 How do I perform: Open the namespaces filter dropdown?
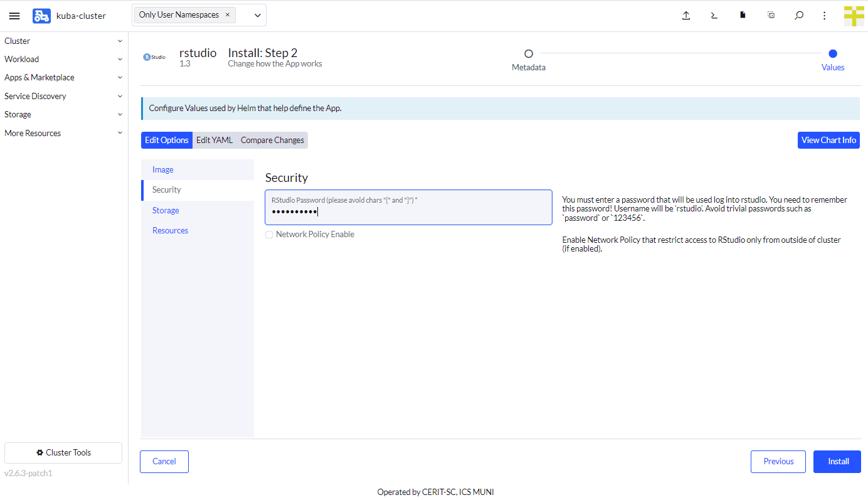257,14
